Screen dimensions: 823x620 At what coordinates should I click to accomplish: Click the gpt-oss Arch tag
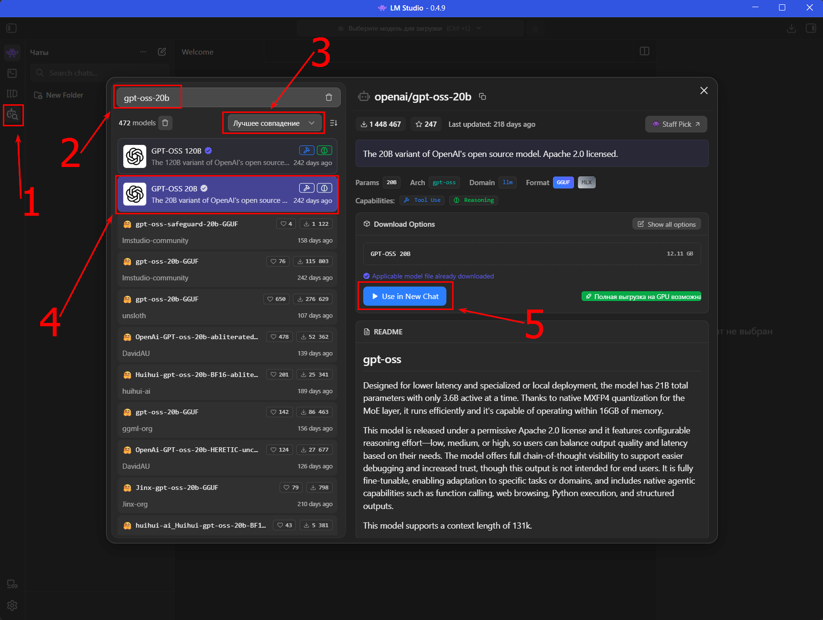444,182
